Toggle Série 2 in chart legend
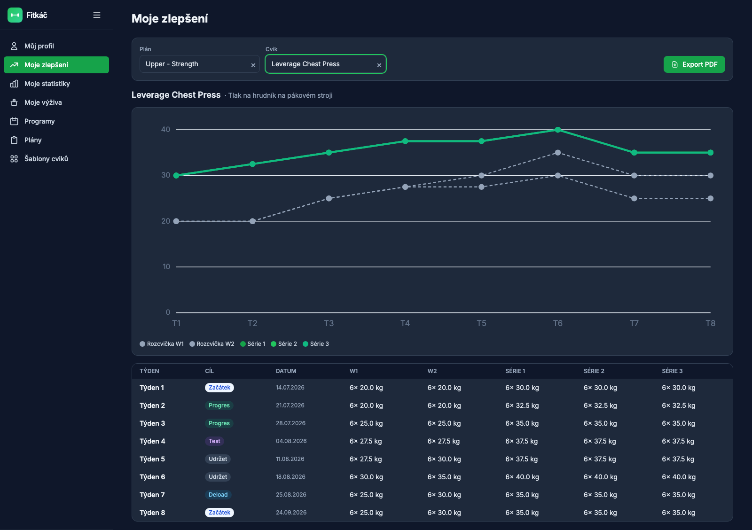 click(284, 344)
